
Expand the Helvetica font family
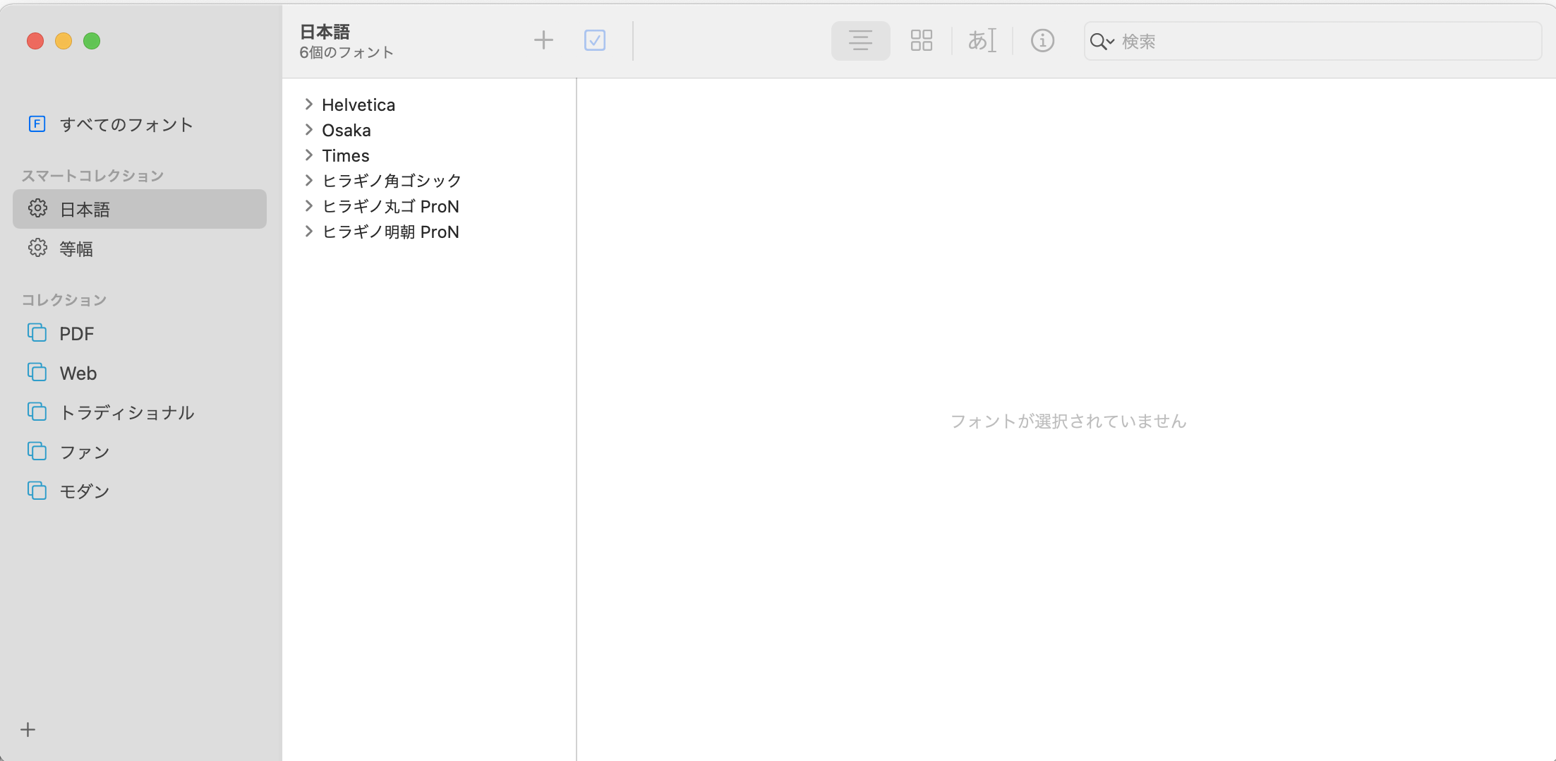[x=308, y=104]
